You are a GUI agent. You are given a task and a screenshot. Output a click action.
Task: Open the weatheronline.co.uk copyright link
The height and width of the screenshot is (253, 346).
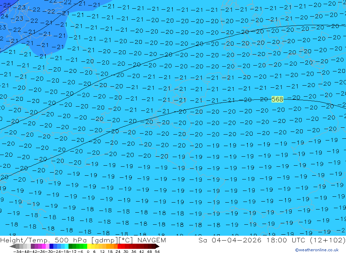coord(317,250)
